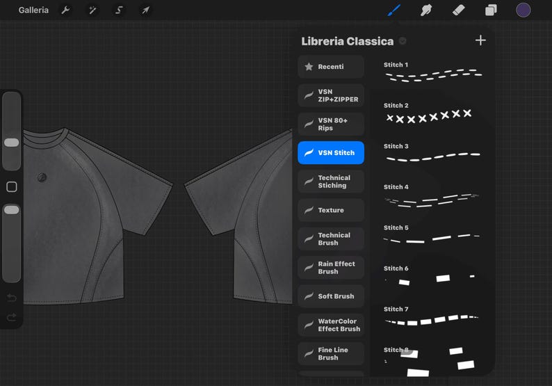Undo the last action with sidebar arrow

click(x=12, y=298)
